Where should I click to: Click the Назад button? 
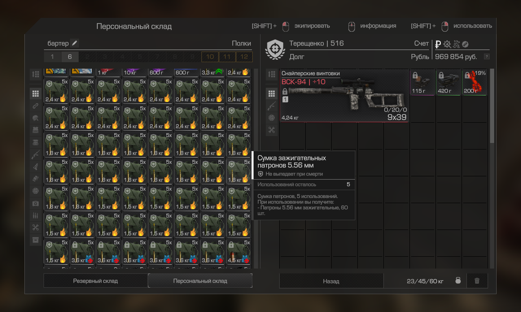coord(331,281)
